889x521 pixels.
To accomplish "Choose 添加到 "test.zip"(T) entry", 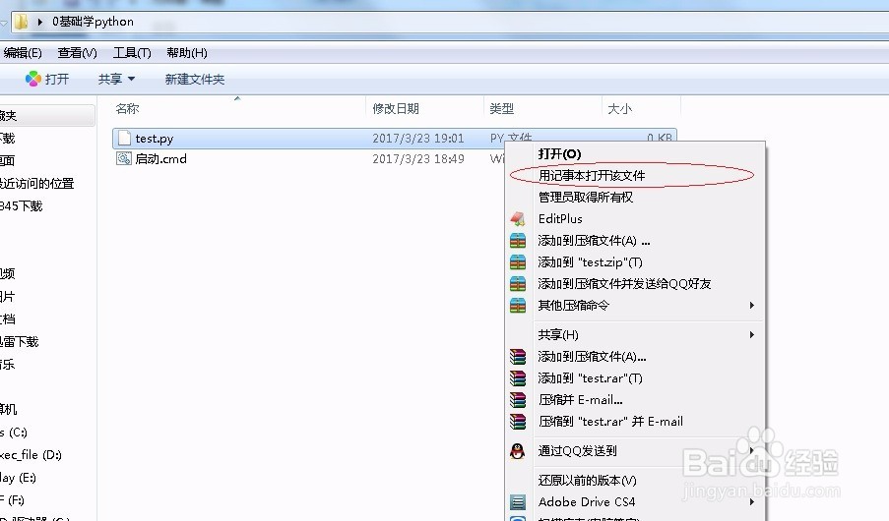I will (590, 262).
